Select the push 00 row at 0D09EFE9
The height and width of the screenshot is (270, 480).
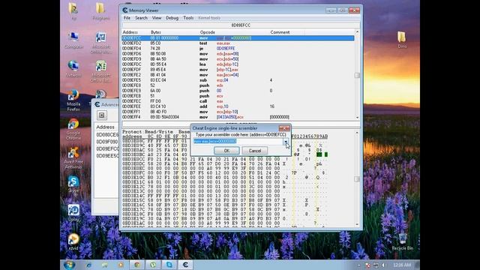(238, 91)
